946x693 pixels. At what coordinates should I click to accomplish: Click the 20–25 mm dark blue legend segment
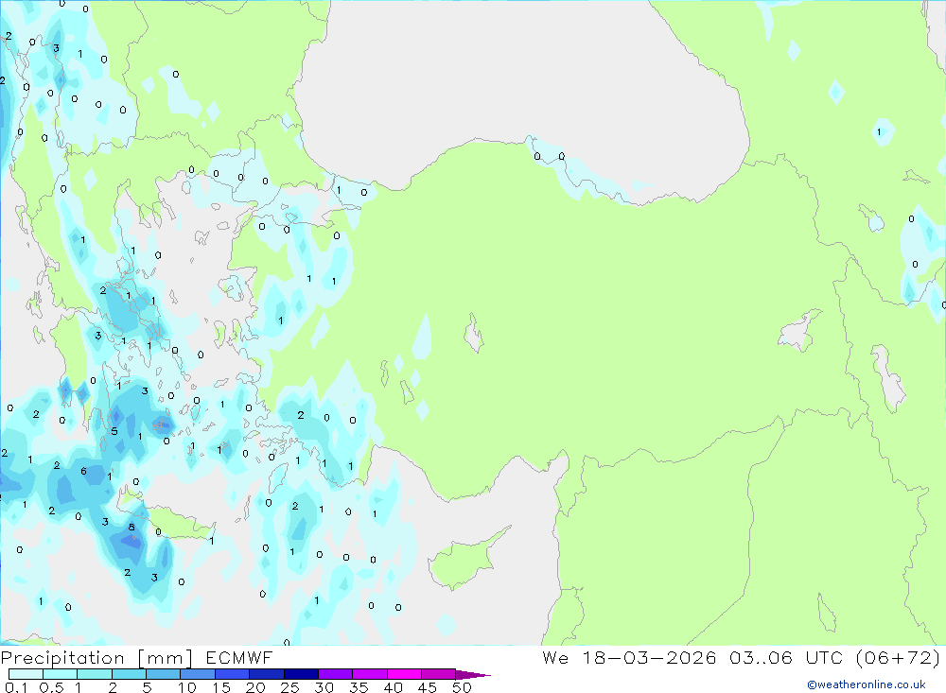tap(266, 674)
